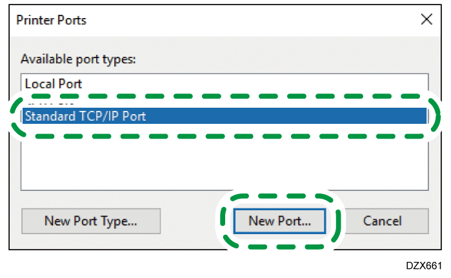Highlight the Local Port type
The width and height of the screenshot is (451, 278).
point(54,84)
